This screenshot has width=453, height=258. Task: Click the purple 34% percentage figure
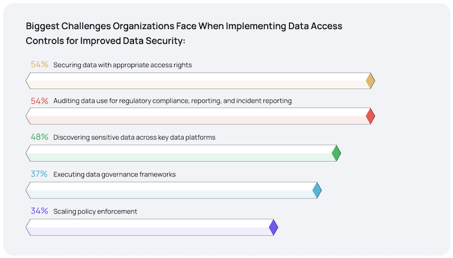39,211
